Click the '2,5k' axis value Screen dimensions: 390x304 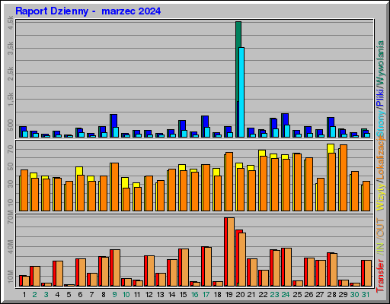point(10,74)
